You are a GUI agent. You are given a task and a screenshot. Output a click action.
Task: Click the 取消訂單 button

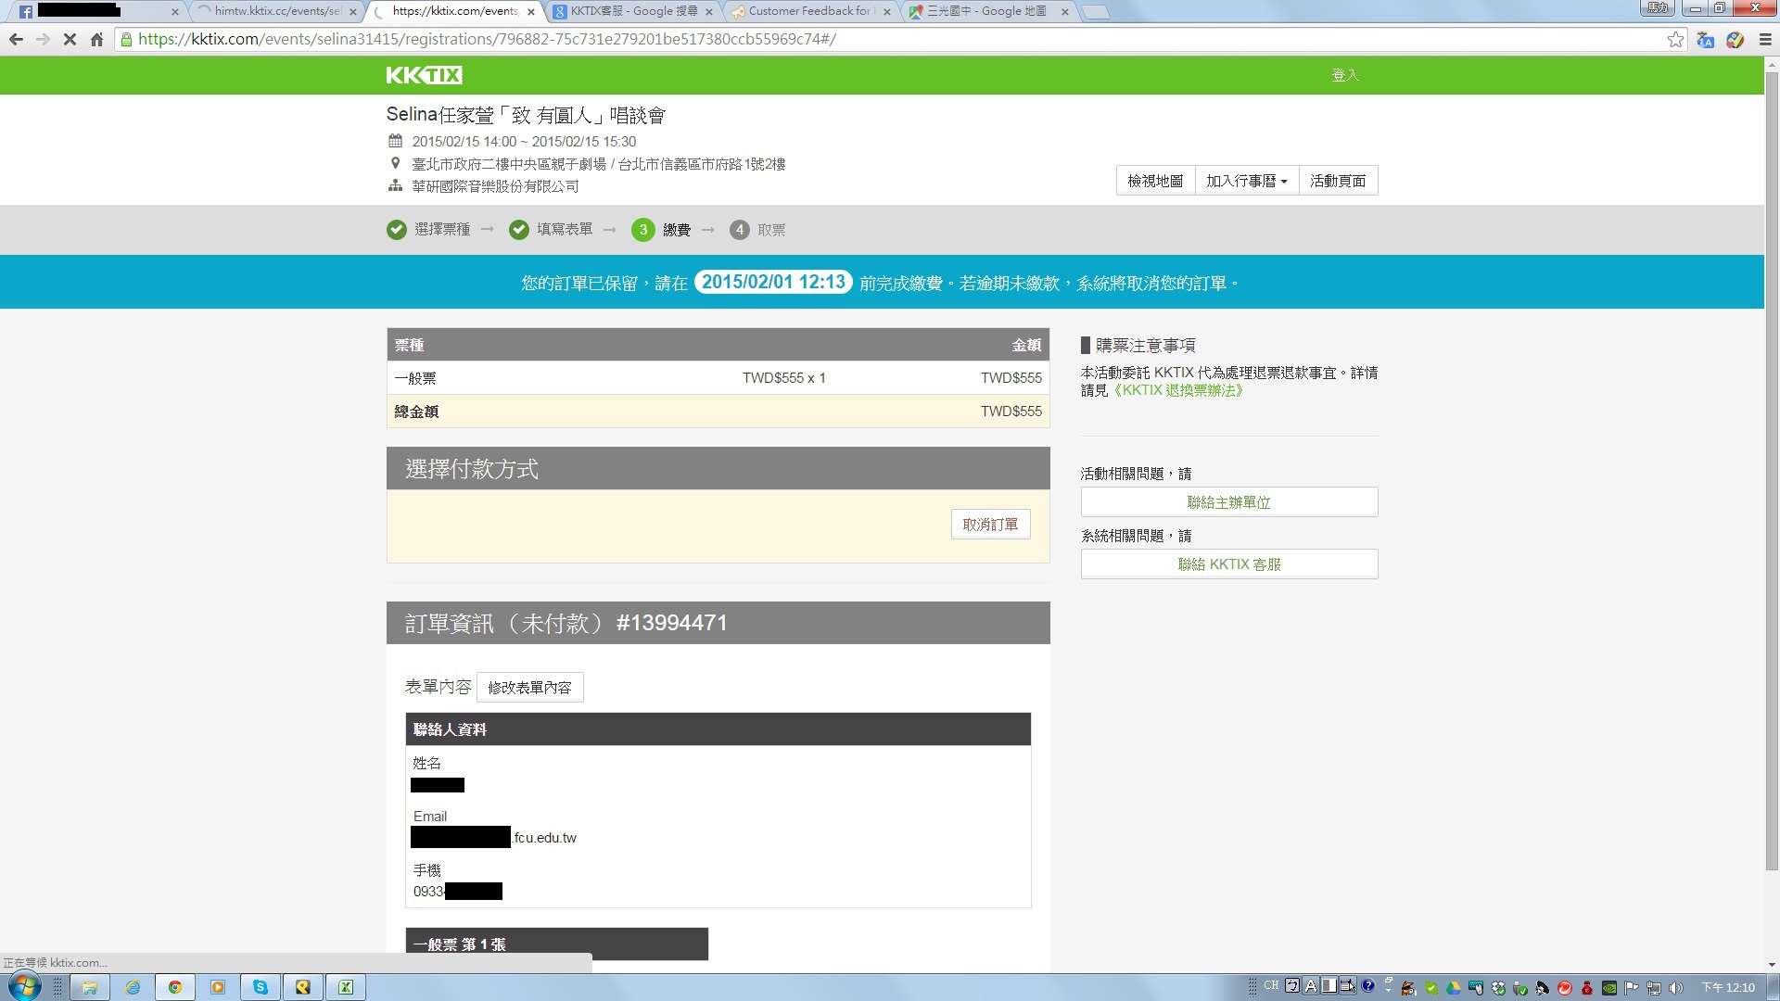[989, 525]
